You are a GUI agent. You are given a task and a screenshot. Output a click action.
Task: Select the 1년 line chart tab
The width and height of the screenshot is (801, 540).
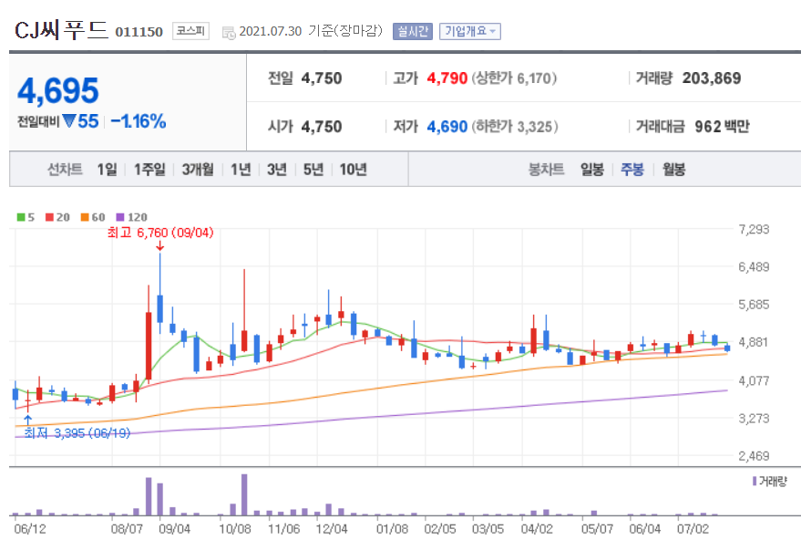pos(241,170)
